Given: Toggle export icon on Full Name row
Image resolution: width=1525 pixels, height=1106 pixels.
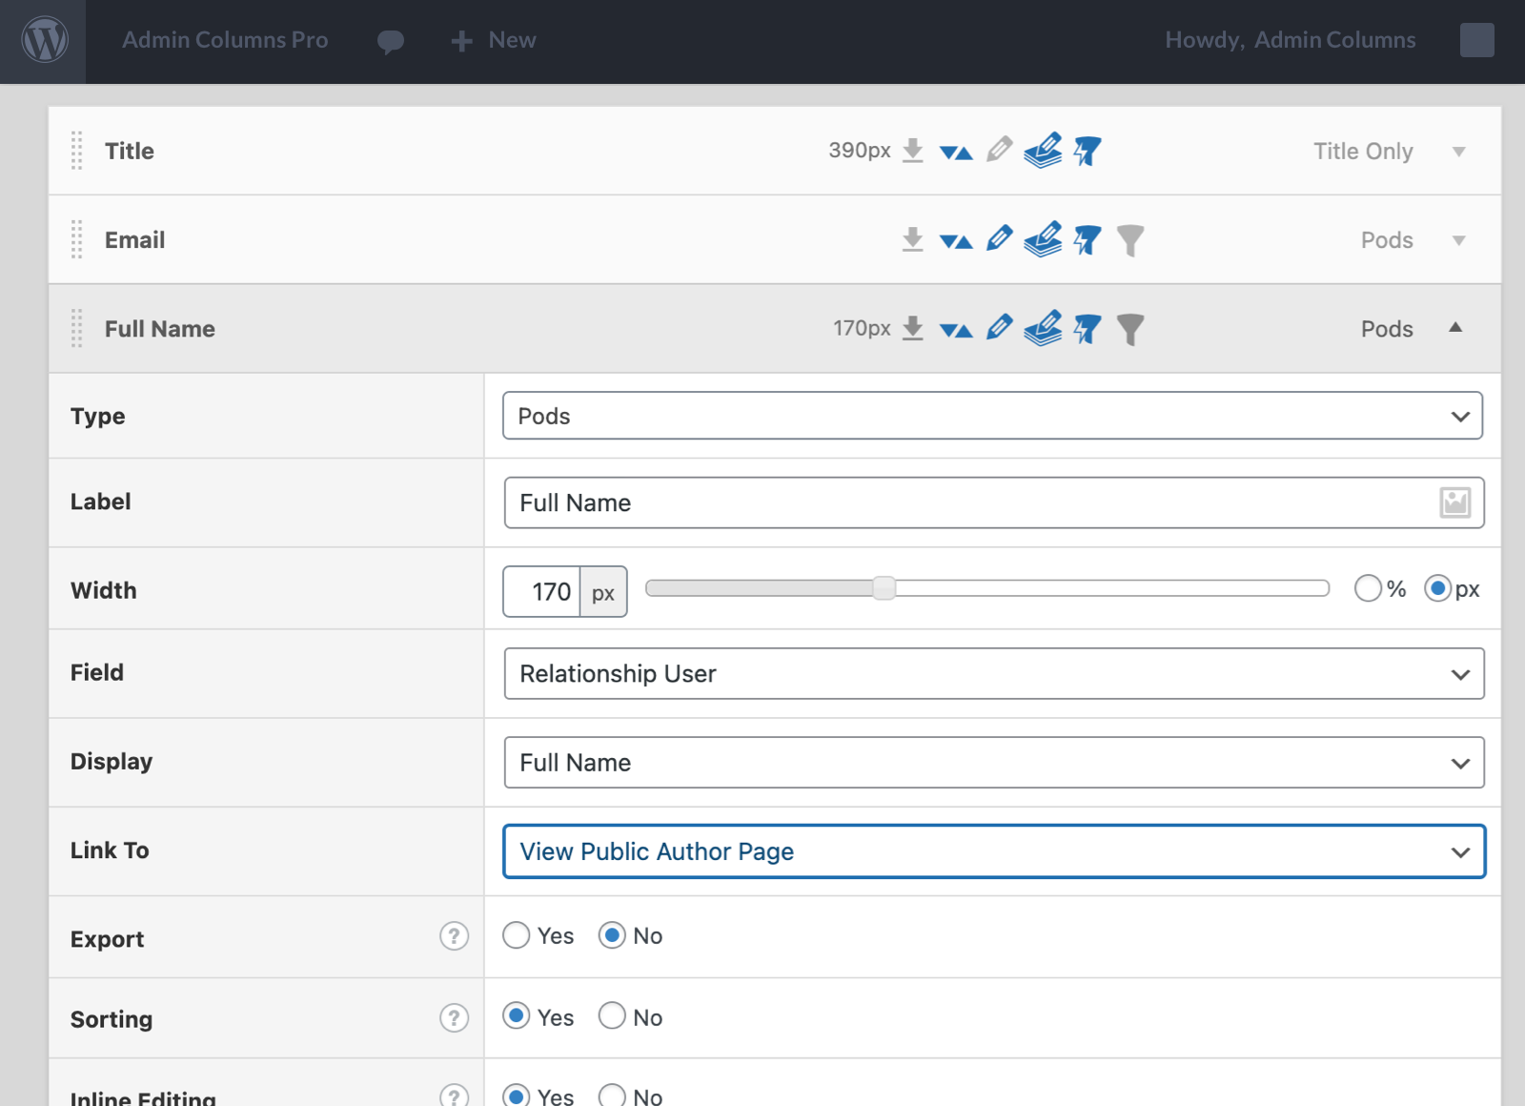Looking at the screenshot, I should [913, 328].
